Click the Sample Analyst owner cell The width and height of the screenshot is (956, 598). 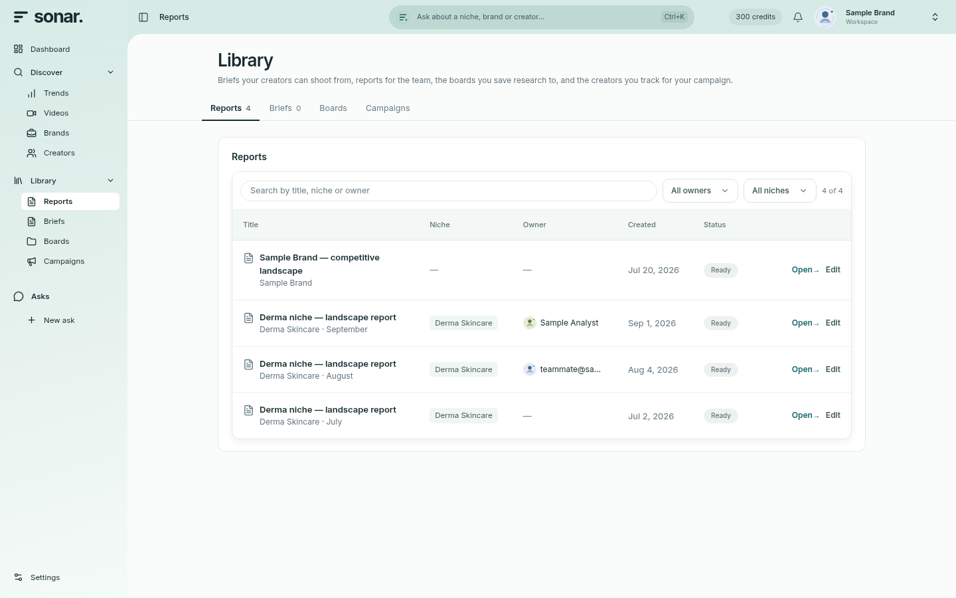[x=561, y=323]
